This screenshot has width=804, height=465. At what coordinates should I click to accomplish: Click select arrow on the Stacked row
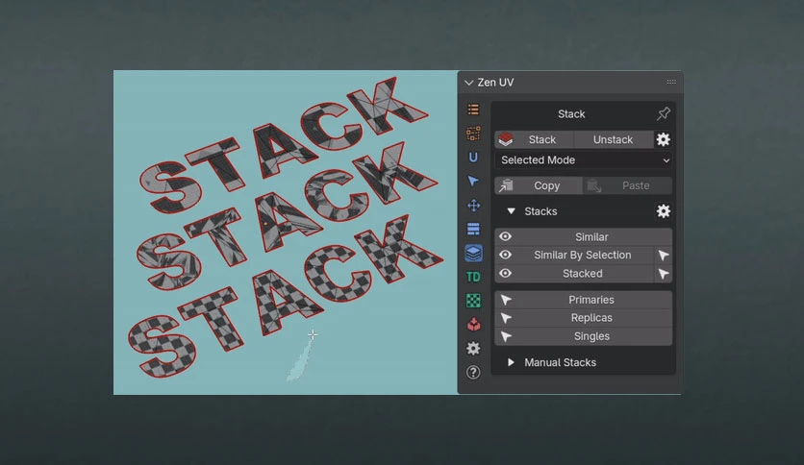[664, 274]
